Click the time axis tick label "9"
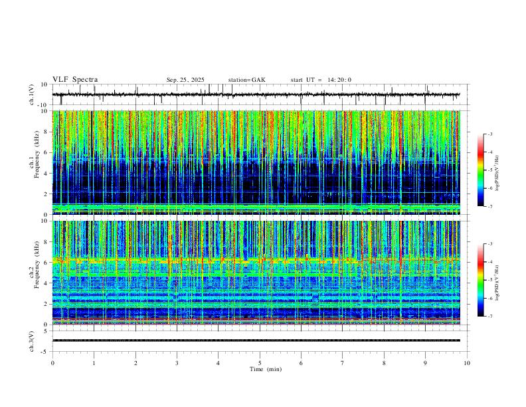The height and width of the screenshot is (407, 526). coord(425,363)
